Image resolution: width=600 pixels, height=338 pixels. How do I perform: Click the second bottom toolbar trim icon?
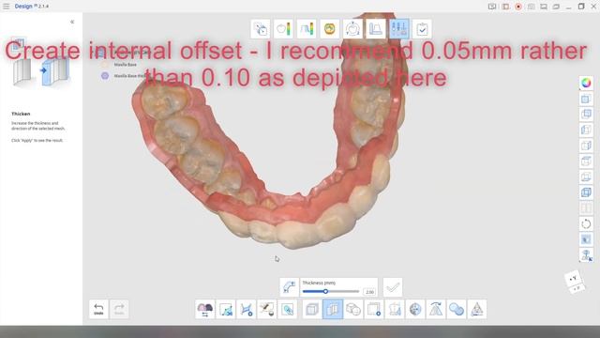point(226,309)
